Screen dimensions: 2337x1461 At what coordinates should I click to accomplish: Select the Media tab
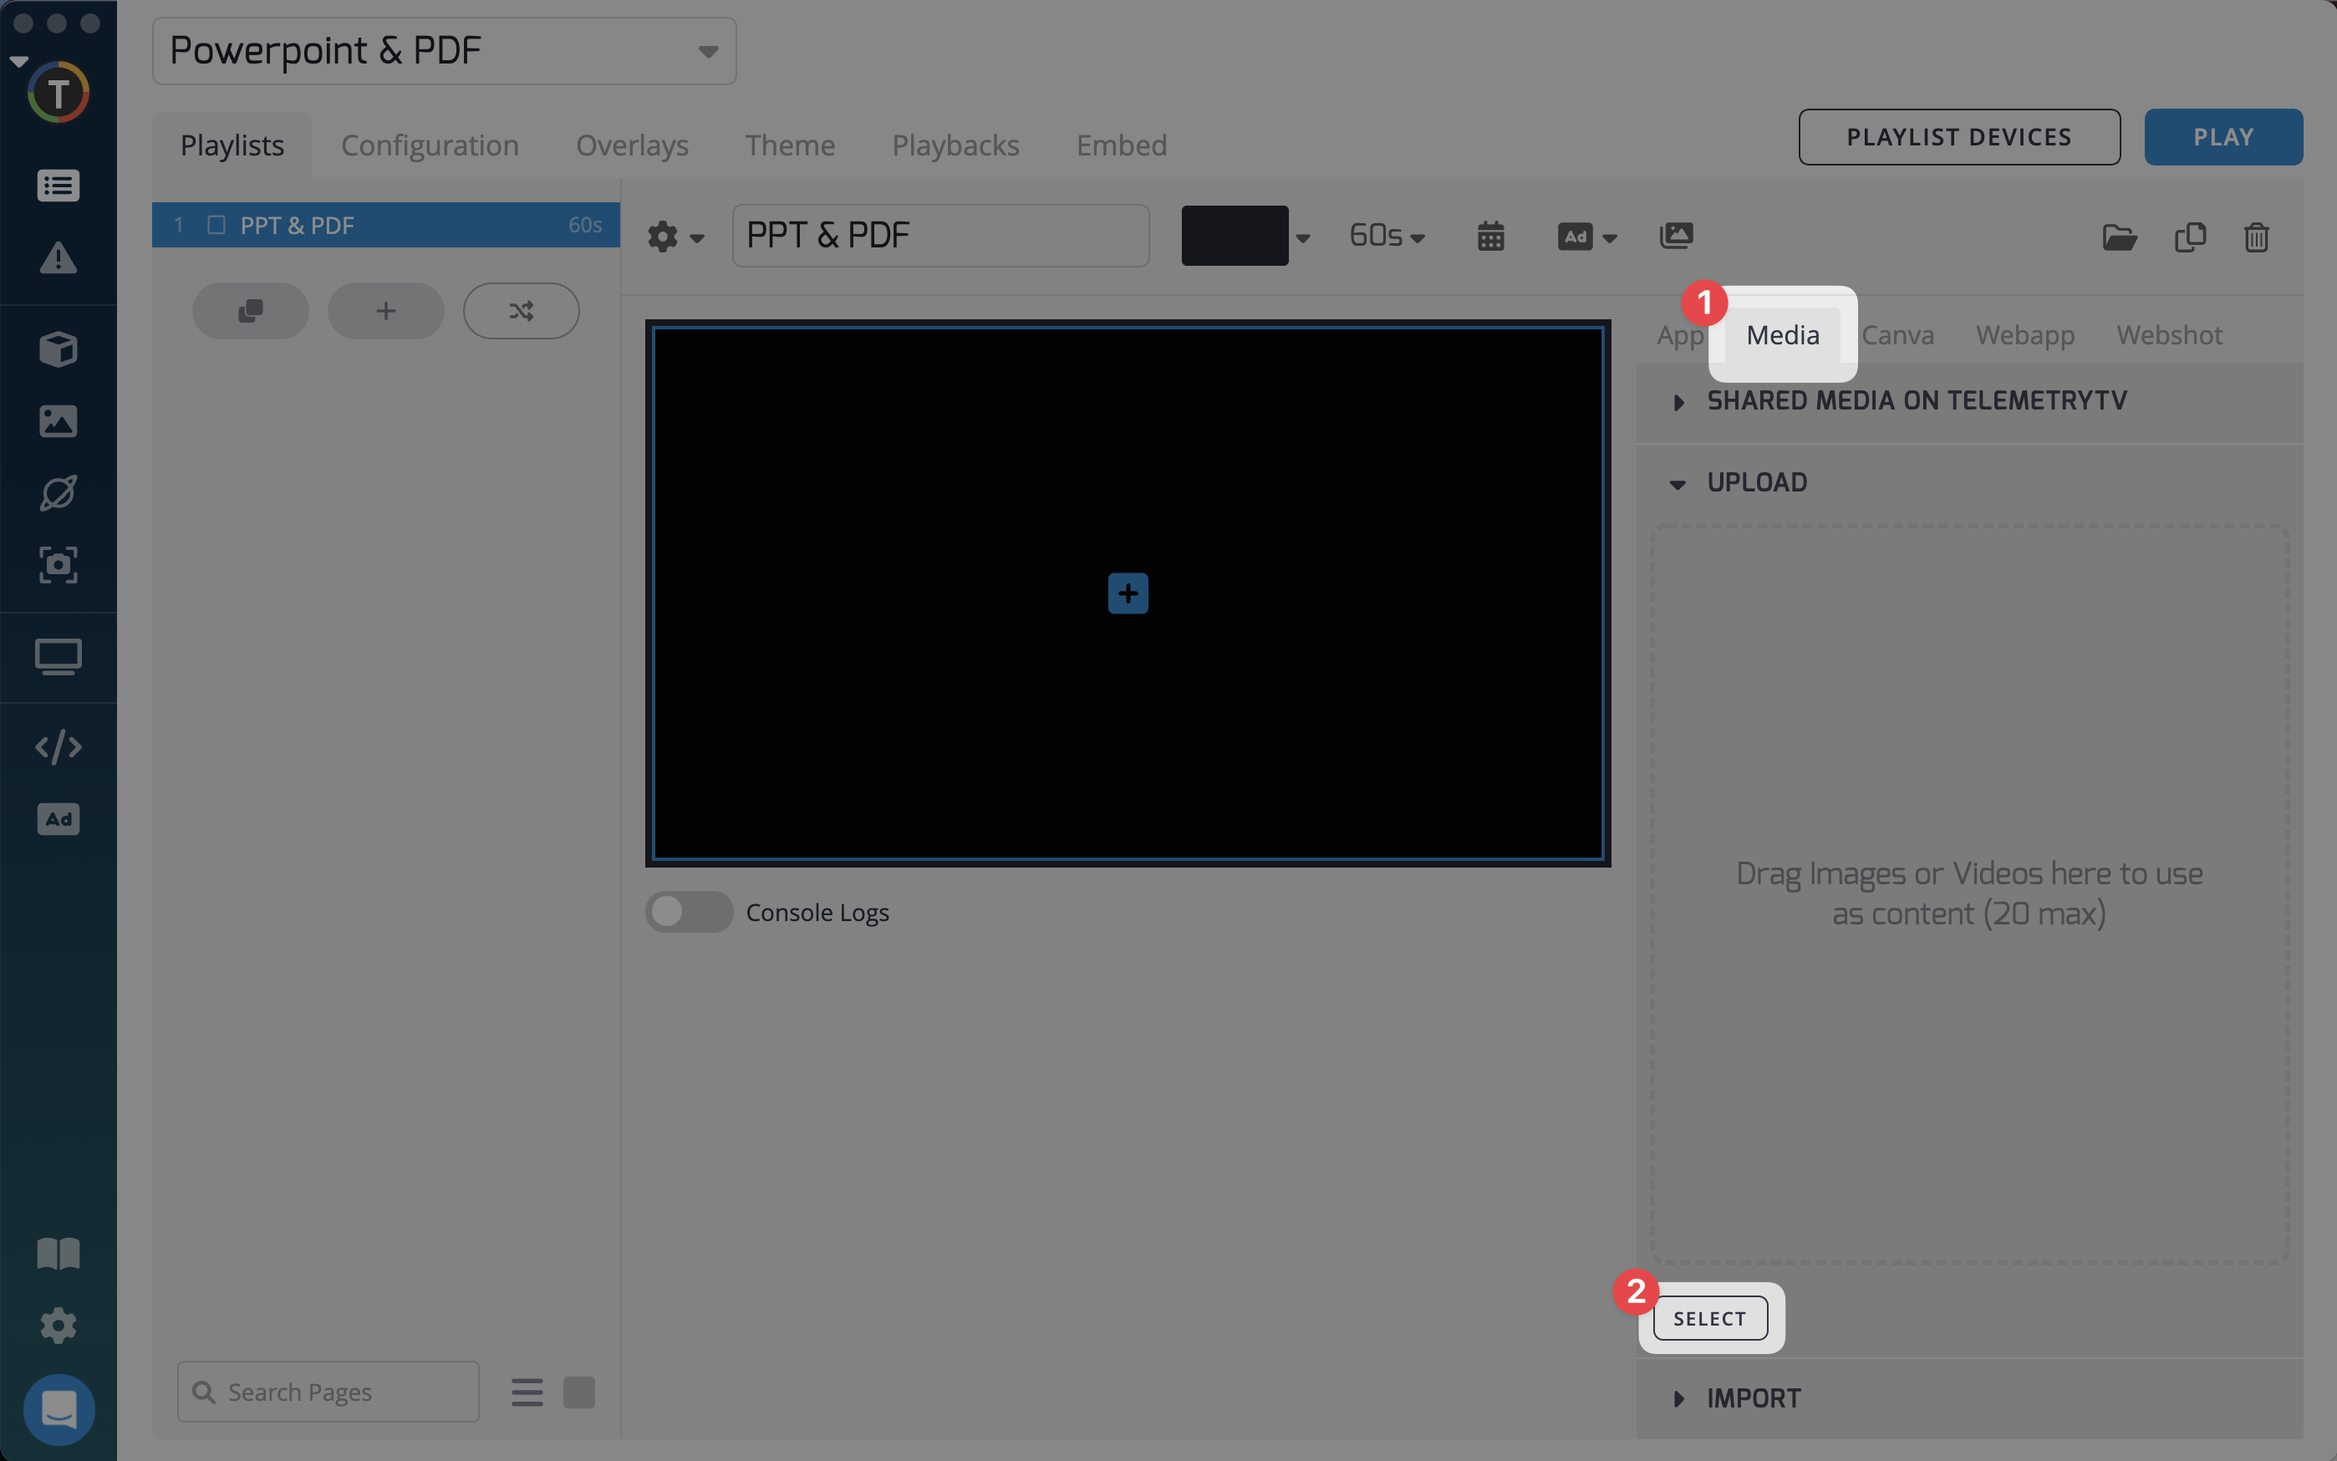tap(1783, 335)
